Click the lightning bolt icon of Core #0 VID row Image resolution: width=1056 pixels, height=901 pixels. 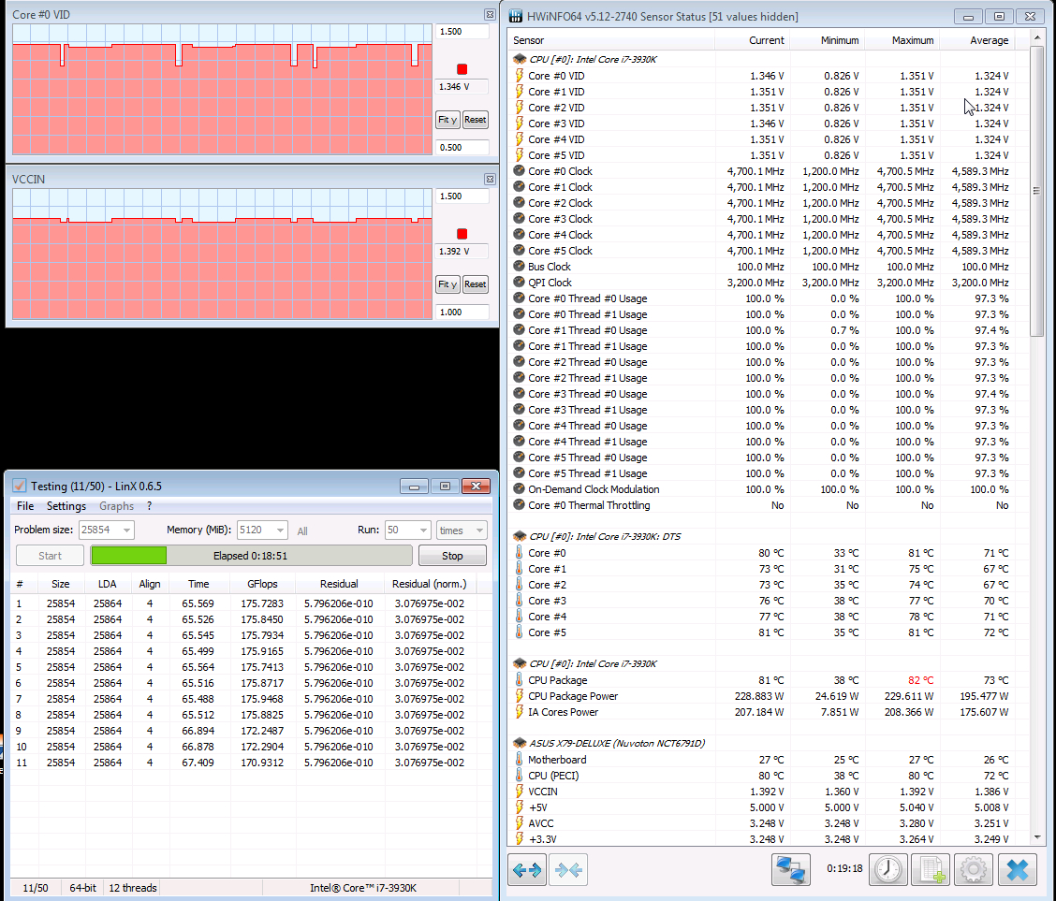point(520,76)
